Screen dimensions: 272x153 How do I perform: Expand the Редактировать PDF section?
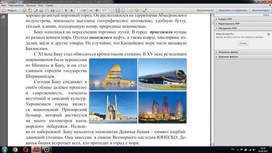243,24
